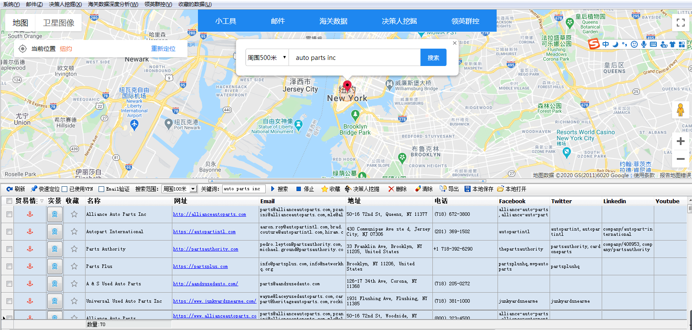The image size is (692, 330).
Task: Open street view for A & S Used Auto Parts
Action: click(x=55, y=284)
